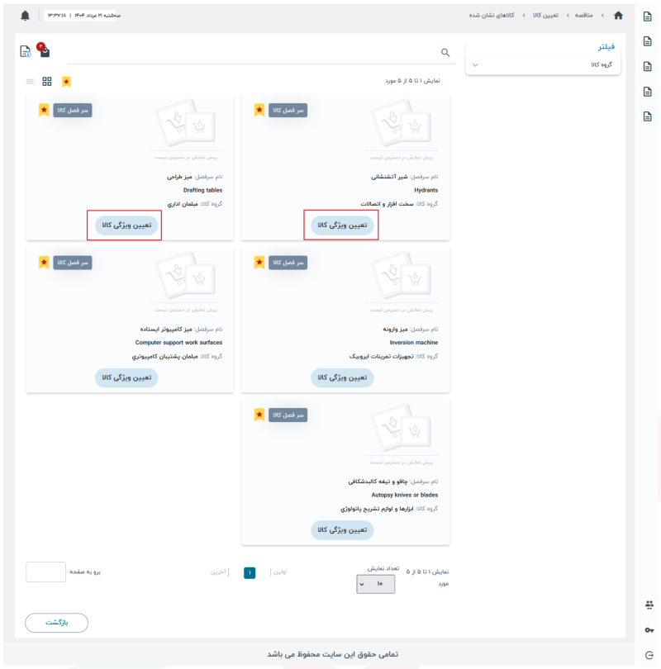Toggle the star on Inversion machine card
661x669 pixels.
[x=259, y=263]
